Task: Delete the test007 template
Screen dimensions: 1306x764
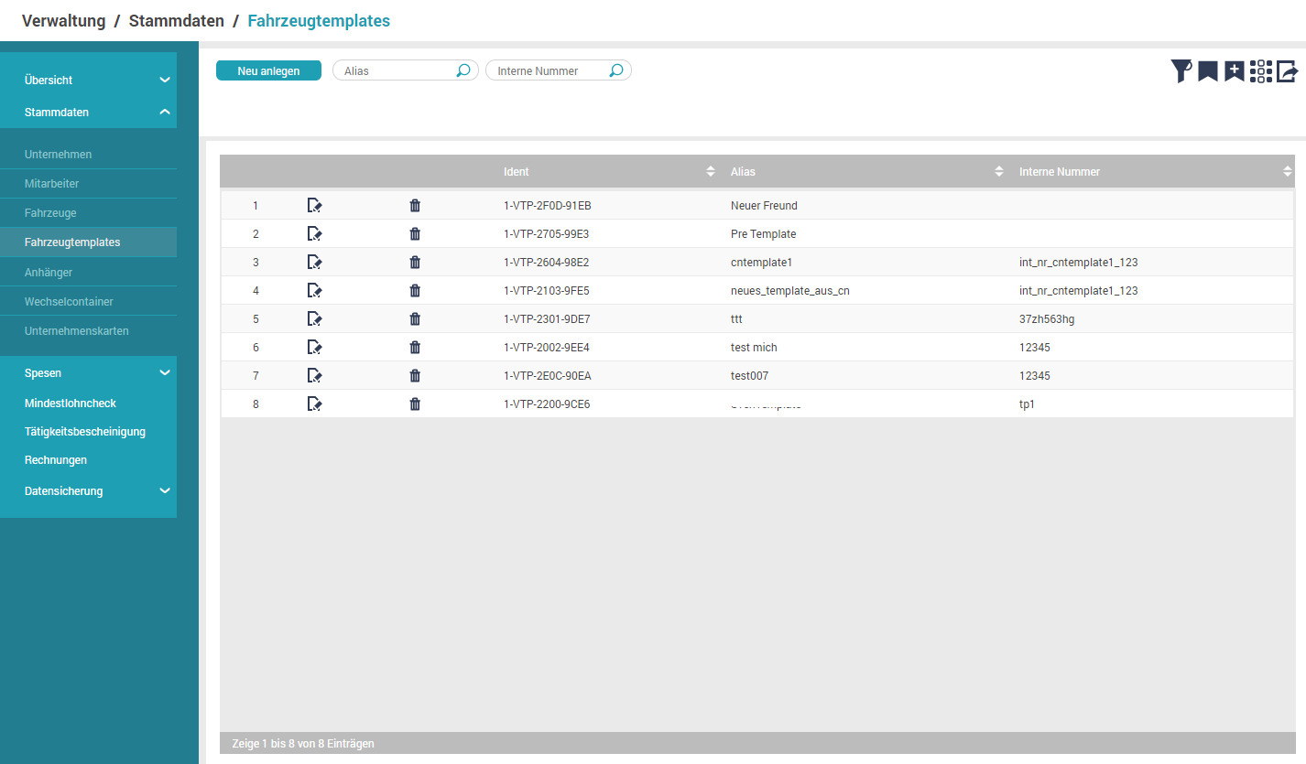Action: click(x=415, y=376)
